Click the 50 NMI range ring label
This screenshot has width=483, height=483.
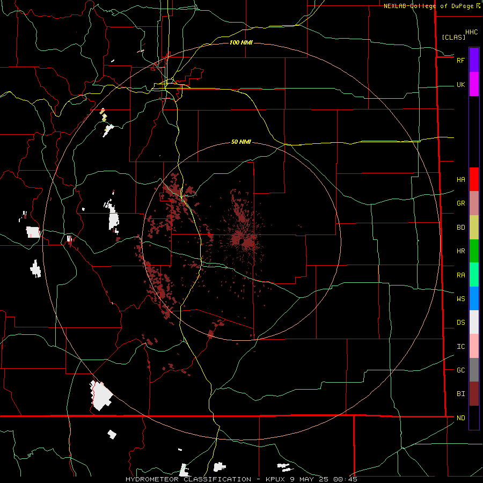[241, 142]
